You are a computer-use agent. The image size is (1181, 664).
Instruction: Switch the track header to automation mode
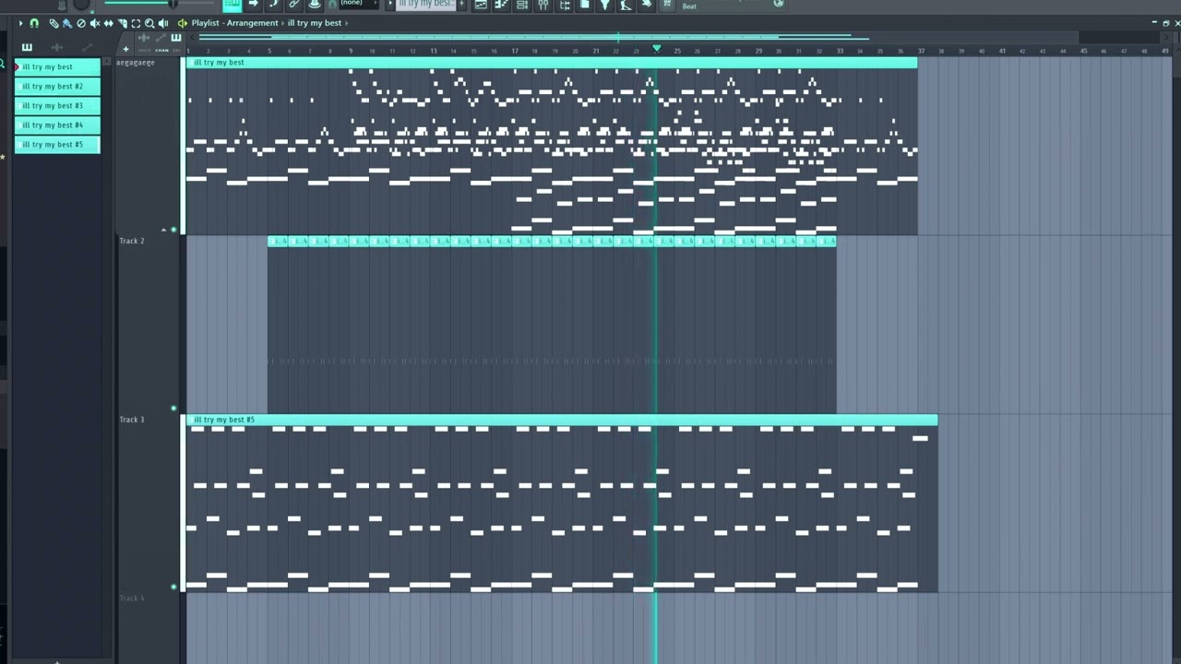(x=161, y=40)
